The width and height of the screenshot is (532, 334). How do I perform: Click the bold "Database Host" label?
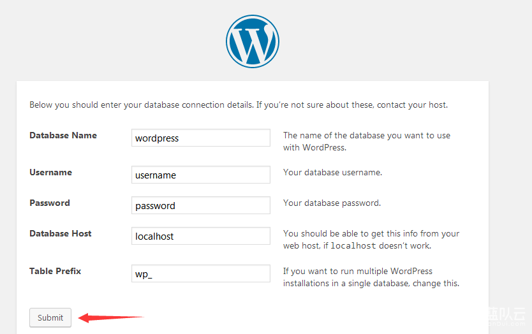pos(61,233)
